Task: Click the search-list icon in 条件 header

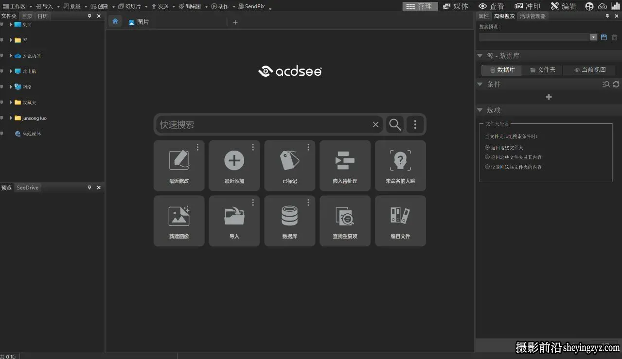Action: tap(606, 84)
